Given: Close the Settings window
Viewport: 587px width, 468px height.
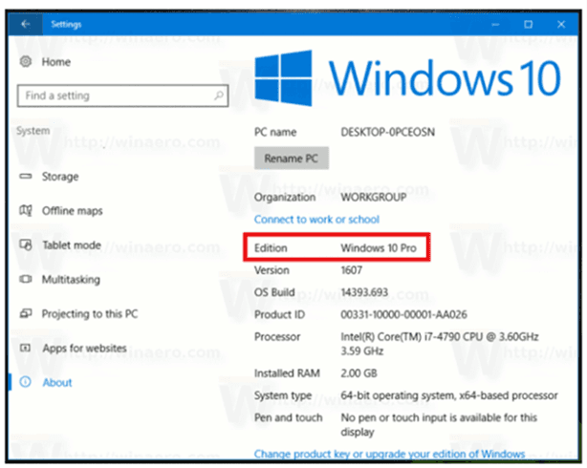Looking at the screenshot, I should 561,24.
